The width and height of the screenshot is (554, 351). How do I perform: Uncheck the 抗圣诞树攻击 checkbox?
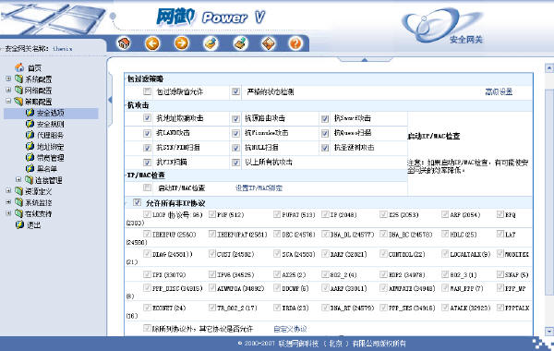pyautogui.click(x=325, y=148)
